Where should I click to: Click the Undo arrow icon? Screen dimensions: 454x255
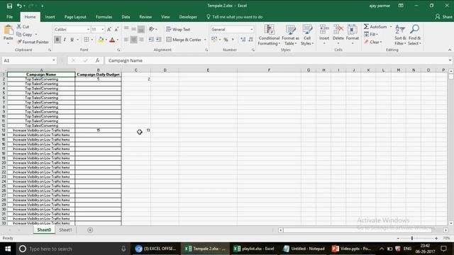click(x=19, y=6)
